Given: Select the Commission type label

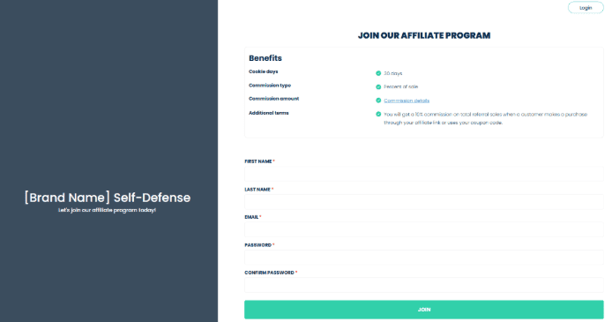Looking at the screenshot, I should point(270,85).
